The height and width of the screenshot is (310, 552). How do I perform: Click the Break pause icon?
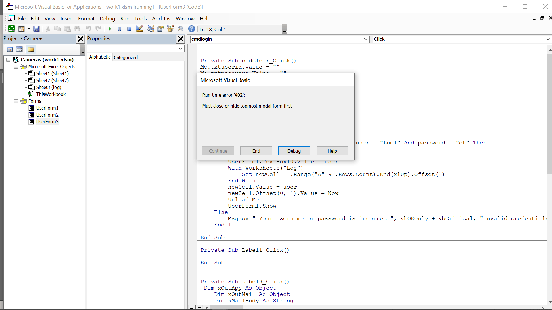point(120,29)
